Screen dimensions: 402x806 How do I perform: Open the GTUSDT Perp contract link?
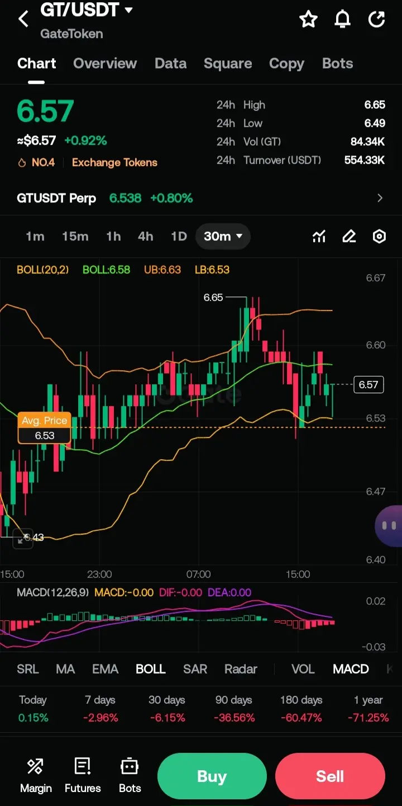(56, 198)
